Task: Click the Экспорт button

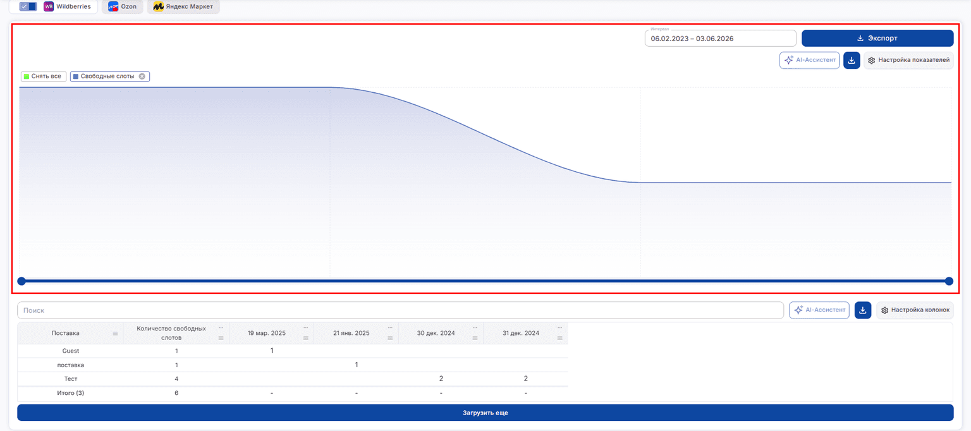Action: tap(877, 38)
